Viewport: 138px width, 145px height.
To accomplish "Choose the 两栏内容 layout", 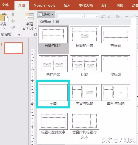I will (53, 66).
